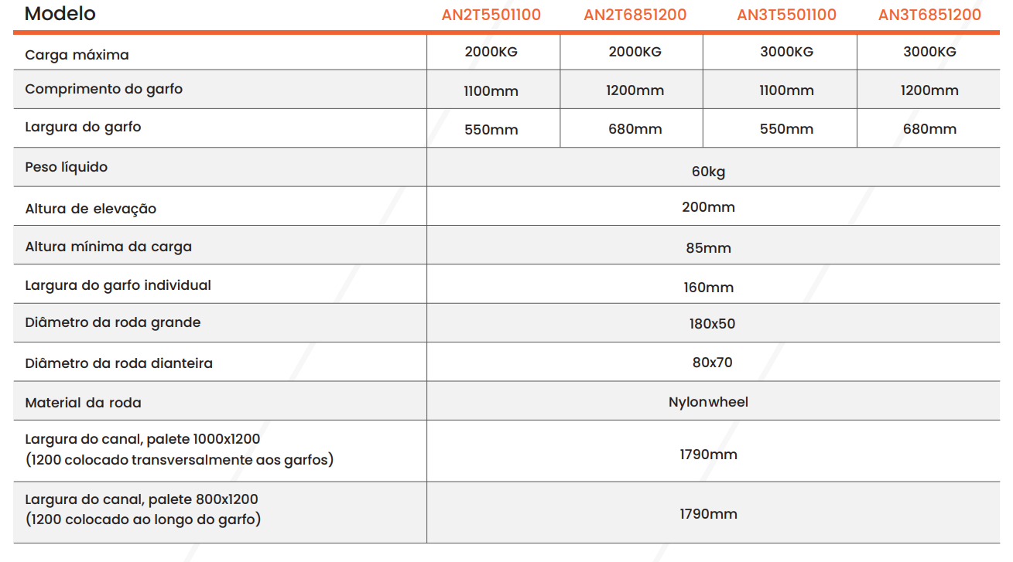Select the 680mm value under AN2T6851200
1013x562 pixels.
[635, 129]
